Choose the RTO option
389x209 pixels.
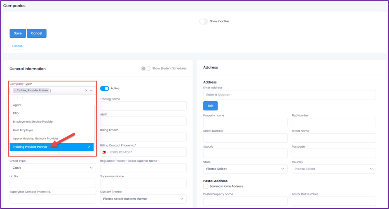16,113
